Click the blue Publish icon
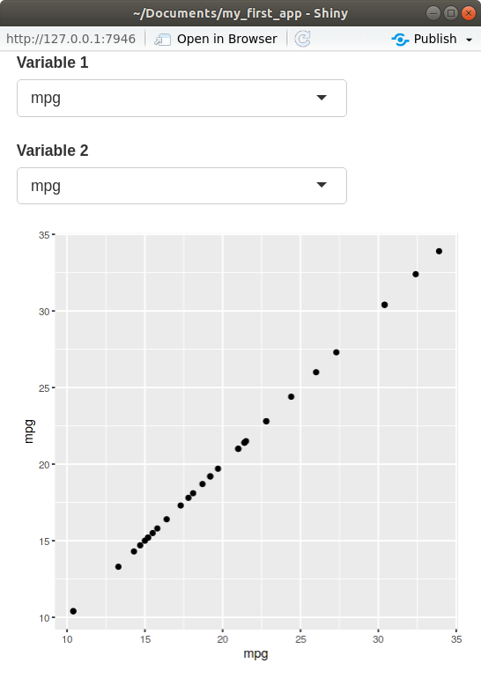The width and height of the screenshot is (481, 678). click(400, 40)
